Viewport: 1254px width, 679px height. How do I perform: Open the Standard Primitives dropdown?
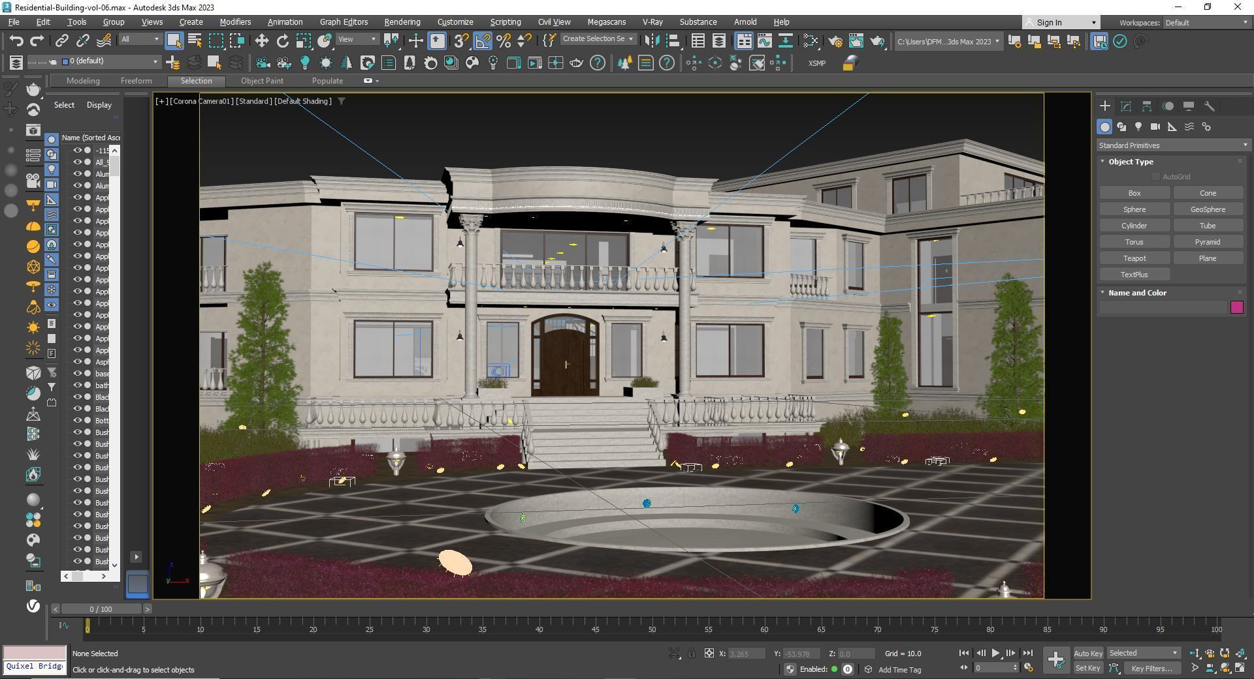tap(1172, 145)
